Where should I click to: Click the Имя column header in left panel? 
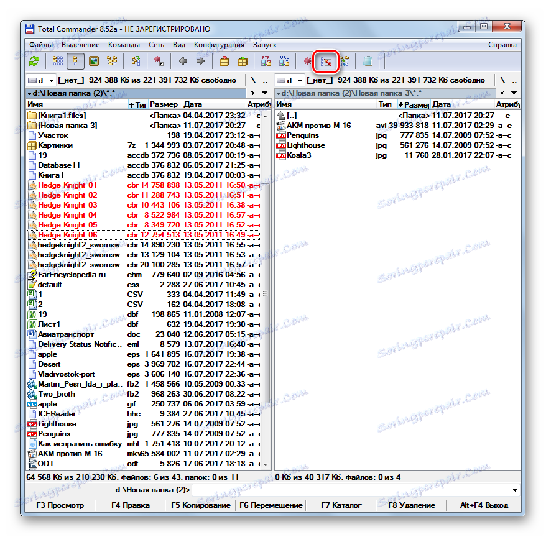tap(76, 104)
